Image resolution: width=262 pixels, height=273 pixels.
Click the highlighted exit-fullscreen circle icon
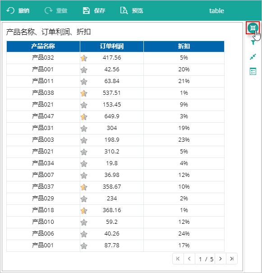tap(253, 28)
